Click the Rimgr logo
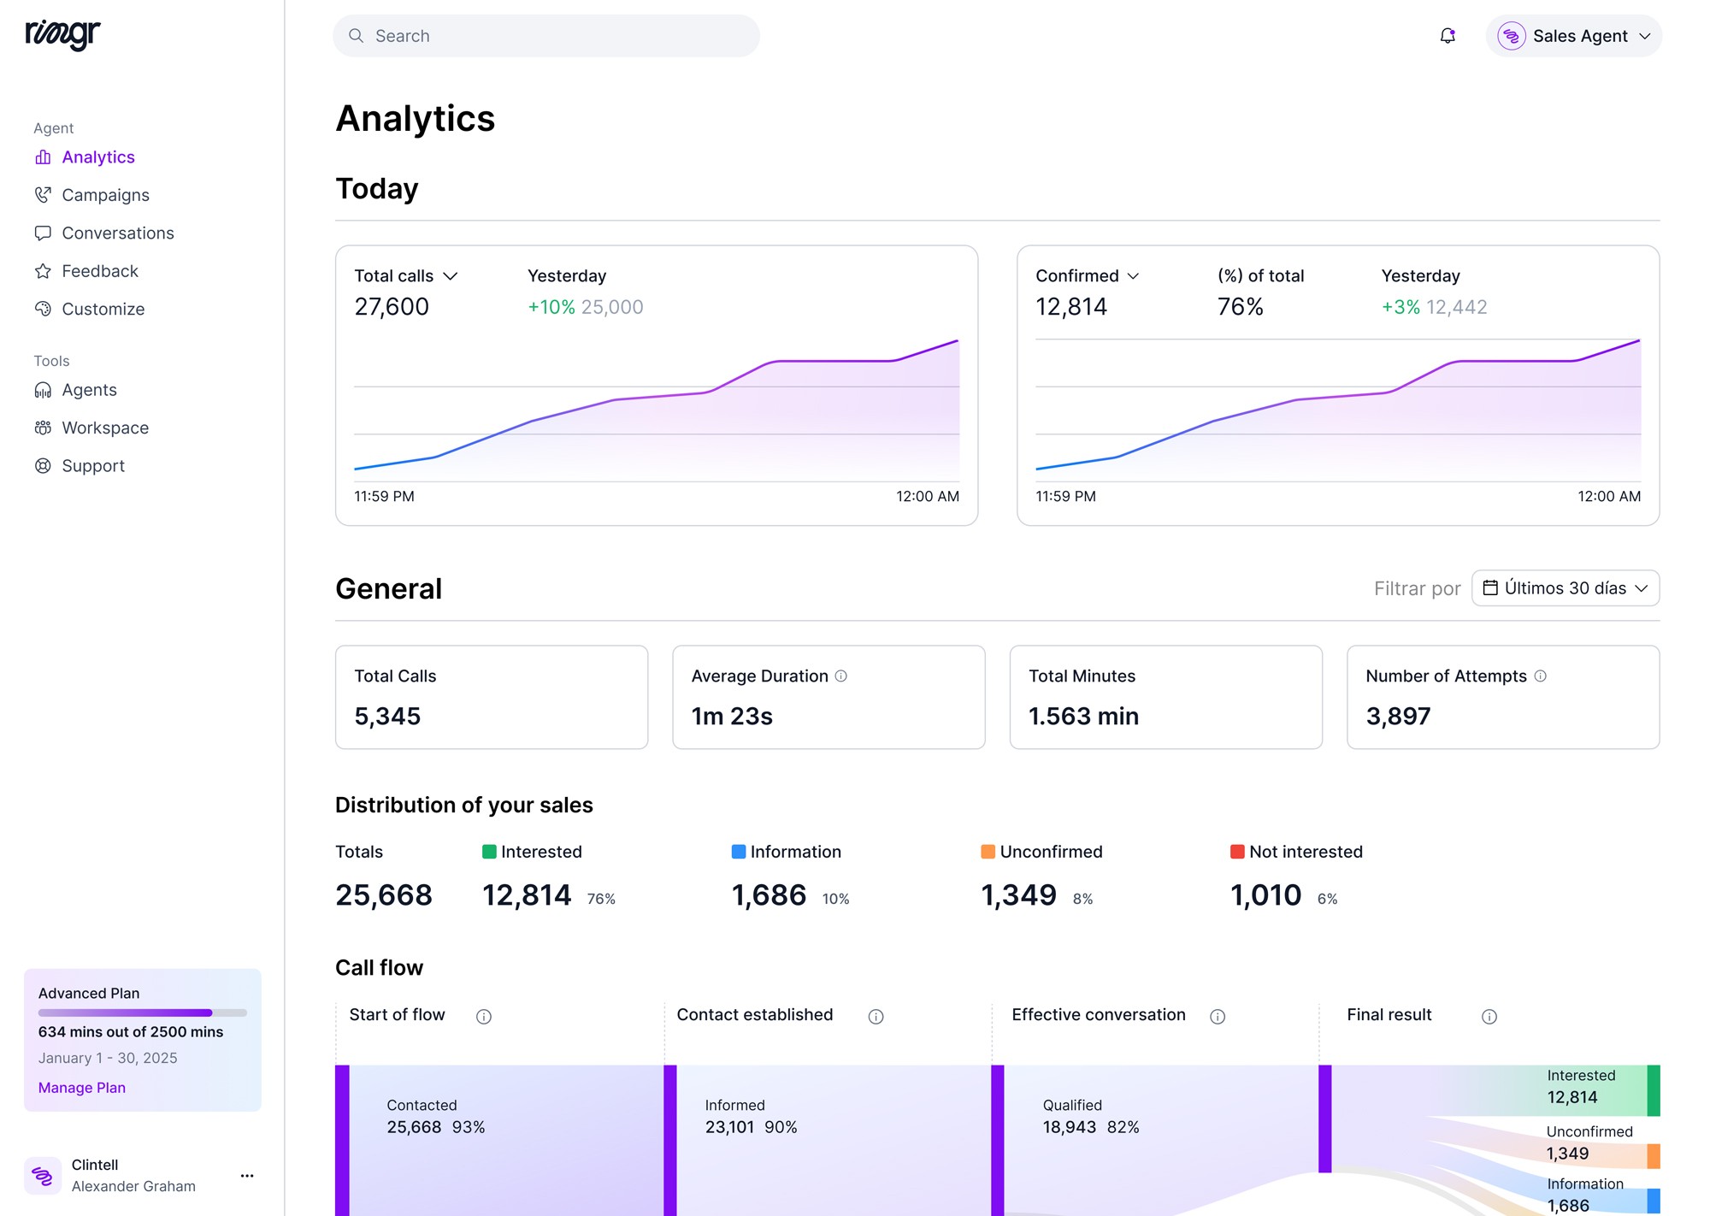 pyautogui.click(x=62, y=35)
